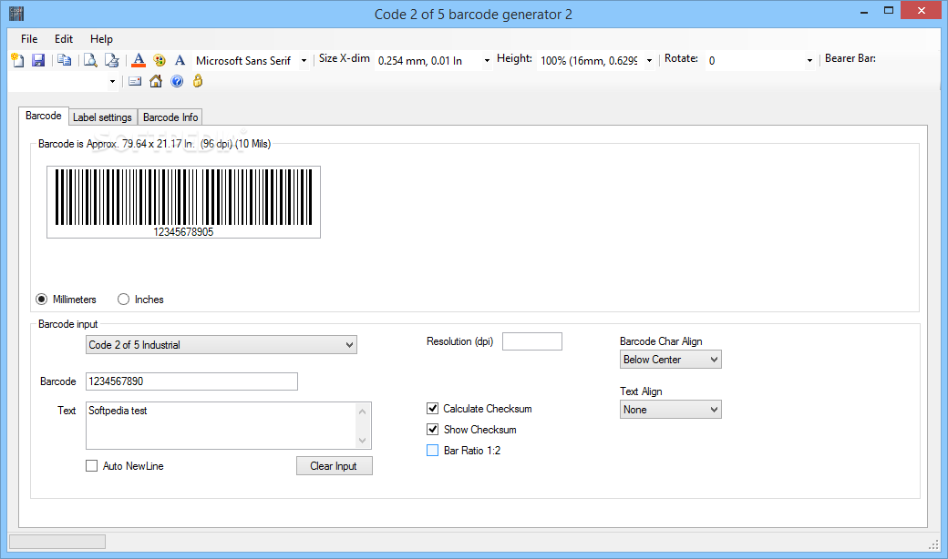Click the Copy barcode icon
The image size is (948, 559).
(64, 60)
